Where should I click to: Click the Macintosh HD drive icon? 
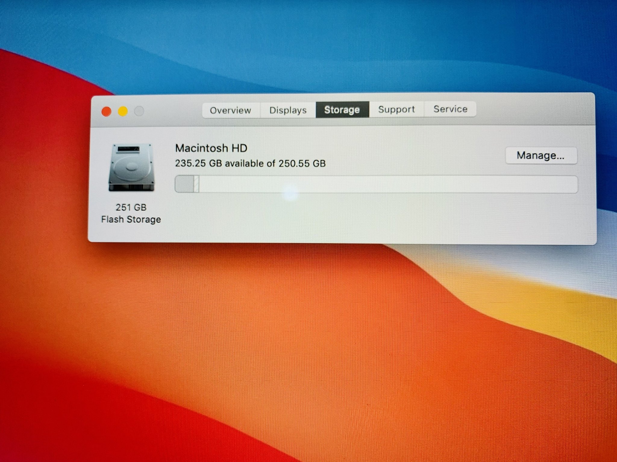click(131, 168)
